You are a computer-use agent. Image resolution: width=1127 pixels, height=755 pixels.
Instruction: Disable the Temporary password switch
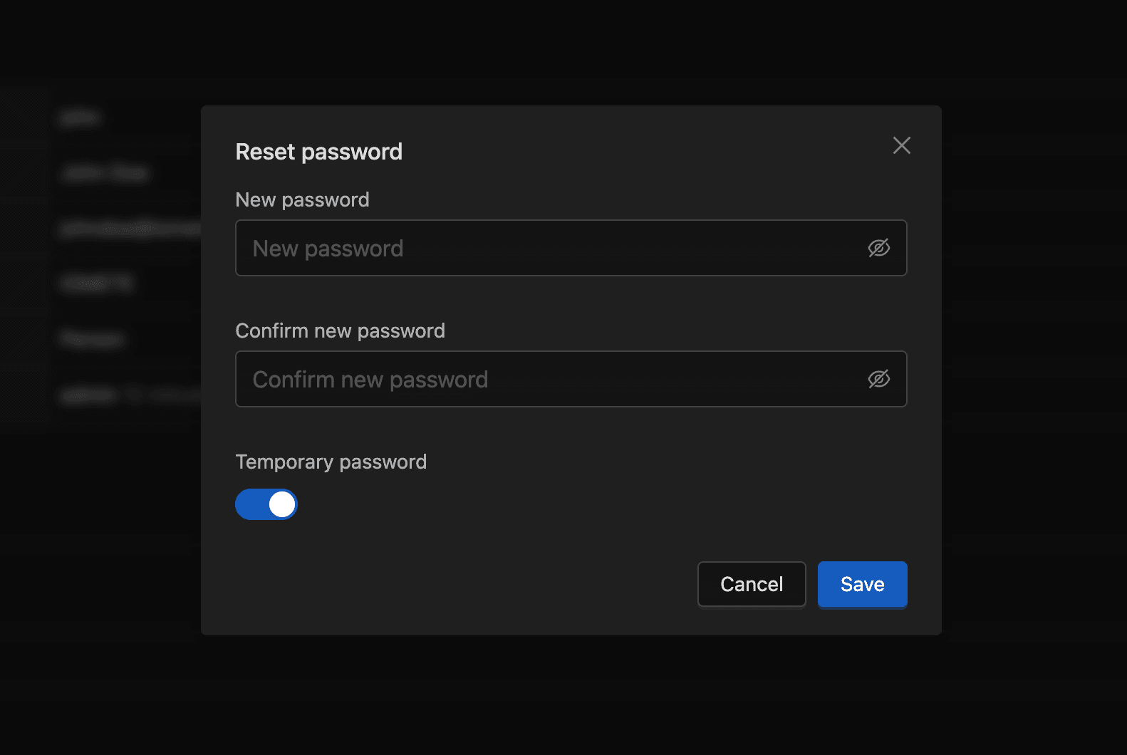pyautogui.click(x=266, y=504)
